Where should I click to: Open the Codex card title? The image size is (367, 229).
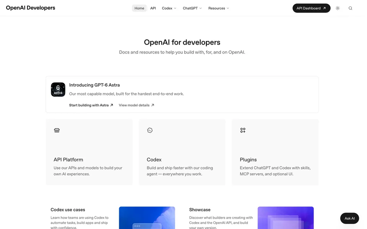coord(154,160)
